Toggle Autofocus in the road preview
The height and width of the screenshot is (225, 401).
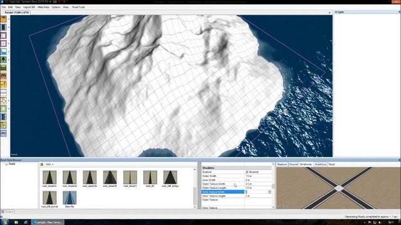(x=321, y=164)
